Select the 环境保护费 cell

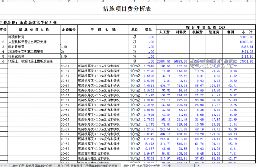coord(34,37)
